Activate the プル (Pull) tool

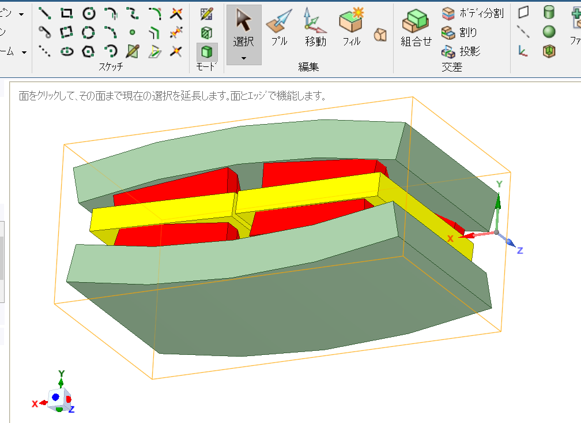(x=280, y=28)
